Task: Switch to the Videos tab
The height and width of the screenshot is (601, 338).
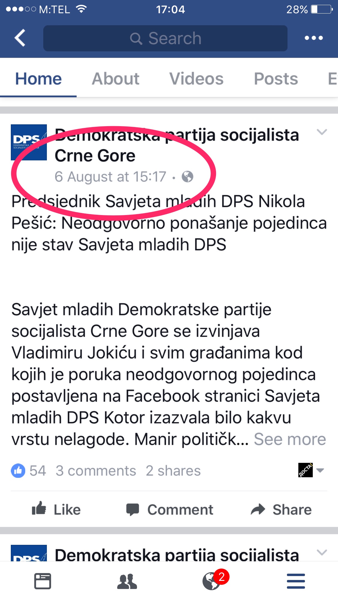Action: click(196, 79)
